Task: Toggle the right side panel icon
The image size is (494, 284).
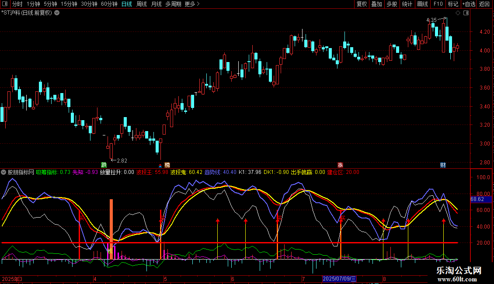Action: 466,13
